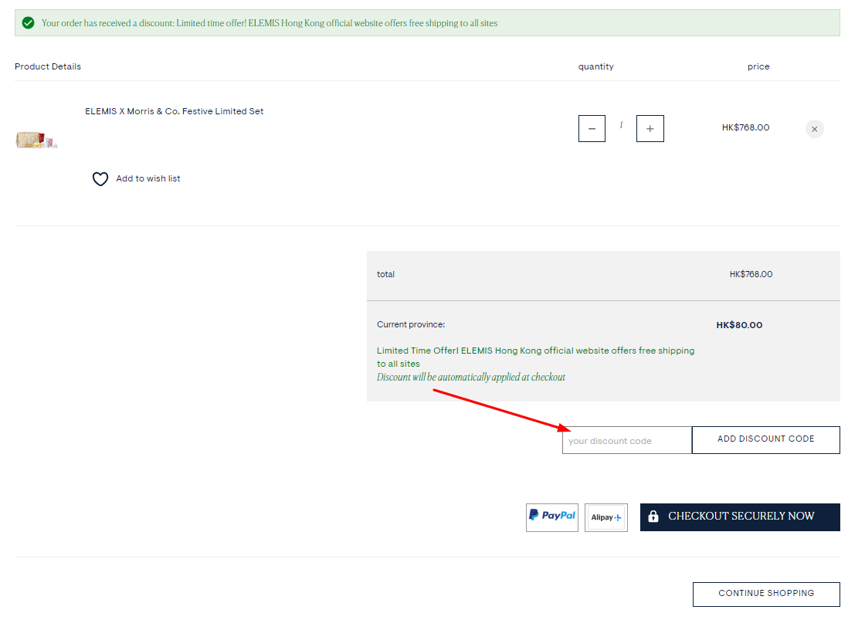Click the price column header

(758, 66)
